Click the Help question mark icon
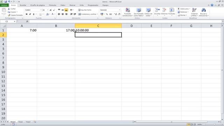224x126 pixels. (212, 5)
